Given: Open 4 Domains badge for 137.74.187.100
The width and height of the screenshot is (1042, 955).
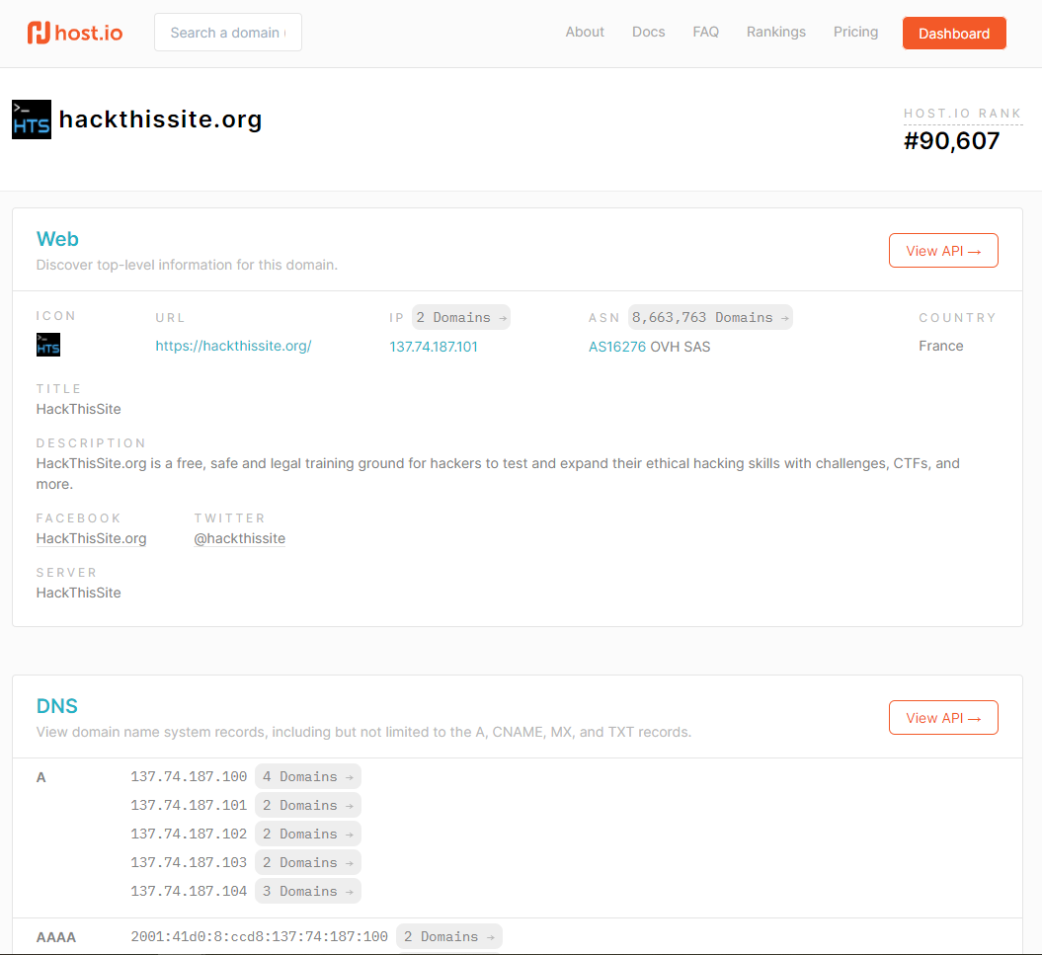Looking at the screenshot, I should point(308,777).
